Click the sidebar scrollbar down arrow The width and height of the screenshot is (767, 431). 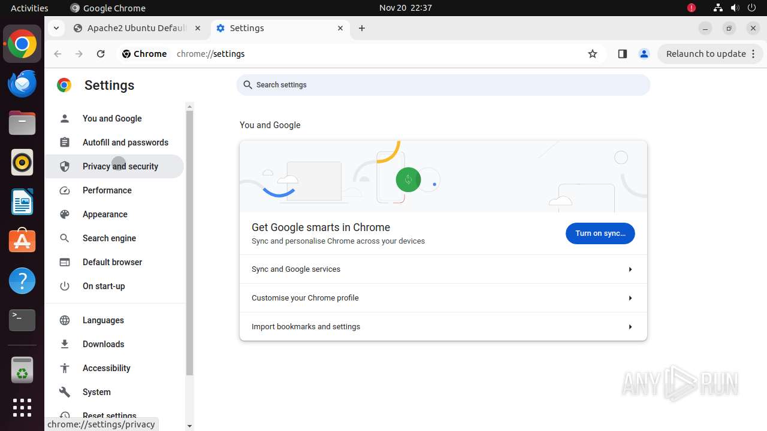point(190,426)
